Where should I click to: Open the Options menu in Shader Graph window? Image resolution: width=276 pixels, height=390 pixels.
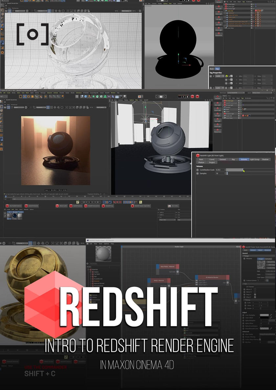point(106,244)
